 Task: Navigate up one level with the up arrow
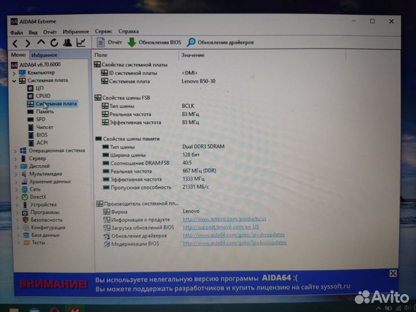point(41,42)
